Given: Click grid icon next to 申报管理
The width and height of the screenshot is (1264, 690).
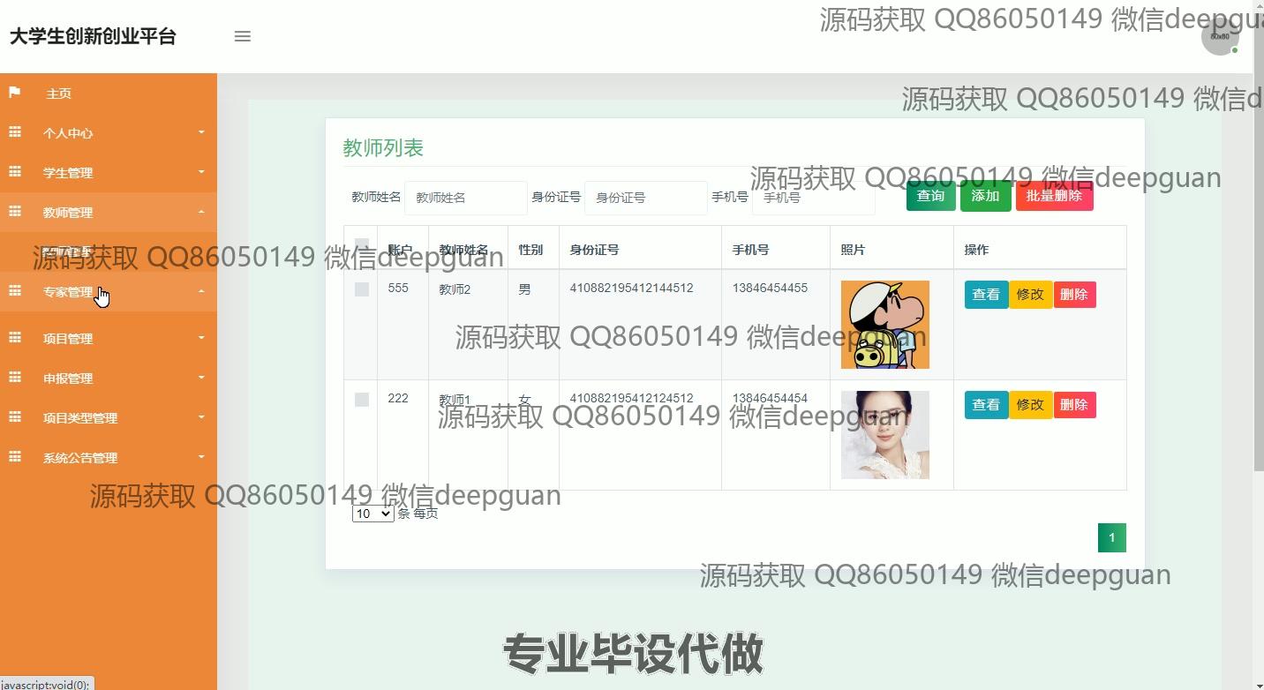Looking at the screenshot, I should [15, 378].
